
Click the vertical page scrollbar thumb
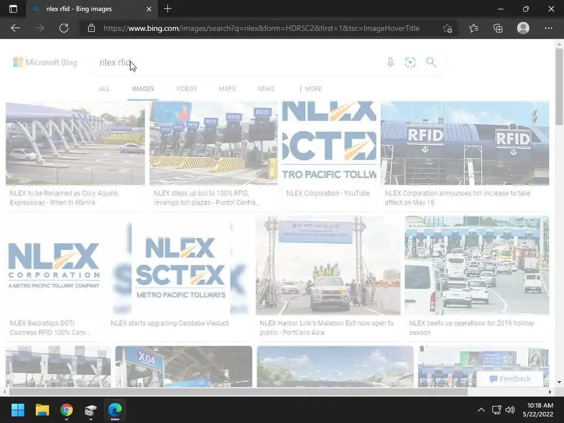[559, 86]
